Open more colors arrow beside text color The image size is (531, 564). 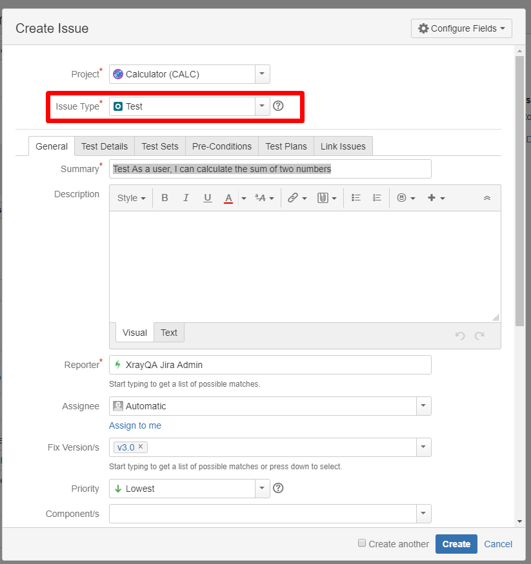(x=244, y=198)
